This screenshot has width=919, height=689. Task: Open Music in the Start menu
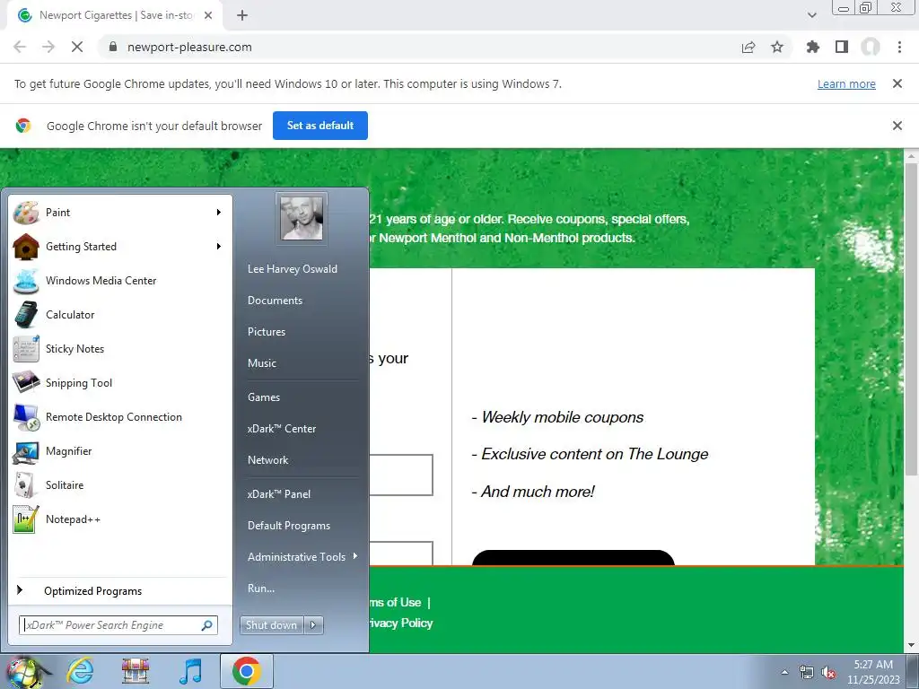coord(262,363)
